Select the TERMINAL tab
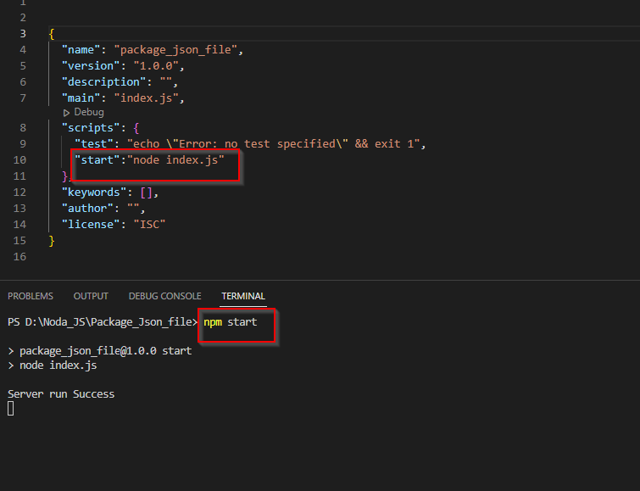 243,296
